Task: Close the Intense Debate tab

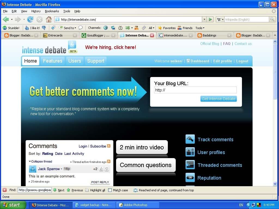Action: coord(152,35)
